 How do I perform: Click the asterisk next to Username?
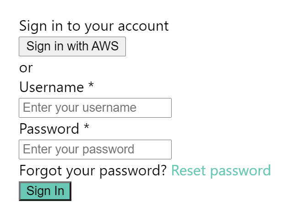pos(91,85)
